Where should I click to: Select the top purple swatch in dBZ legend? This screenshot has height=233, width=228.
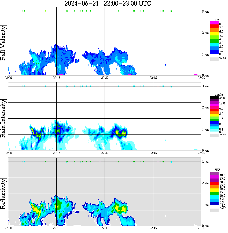[214, 174]
